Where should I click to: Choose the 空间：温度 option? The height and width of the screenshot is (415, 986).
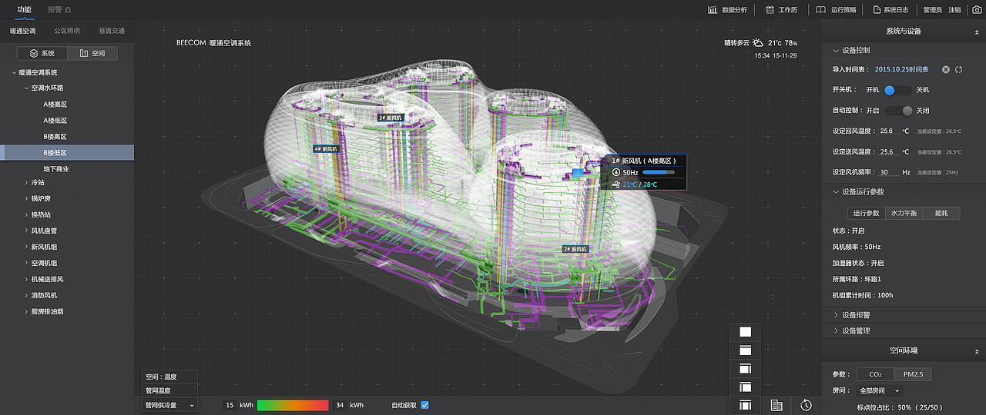(169, 377)
